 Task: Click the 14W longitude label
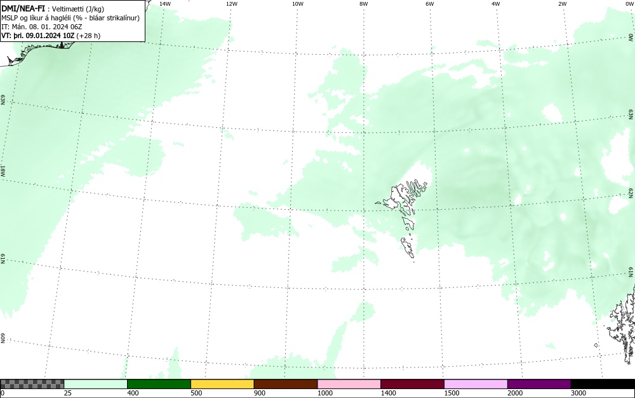(x=165, y=4)
